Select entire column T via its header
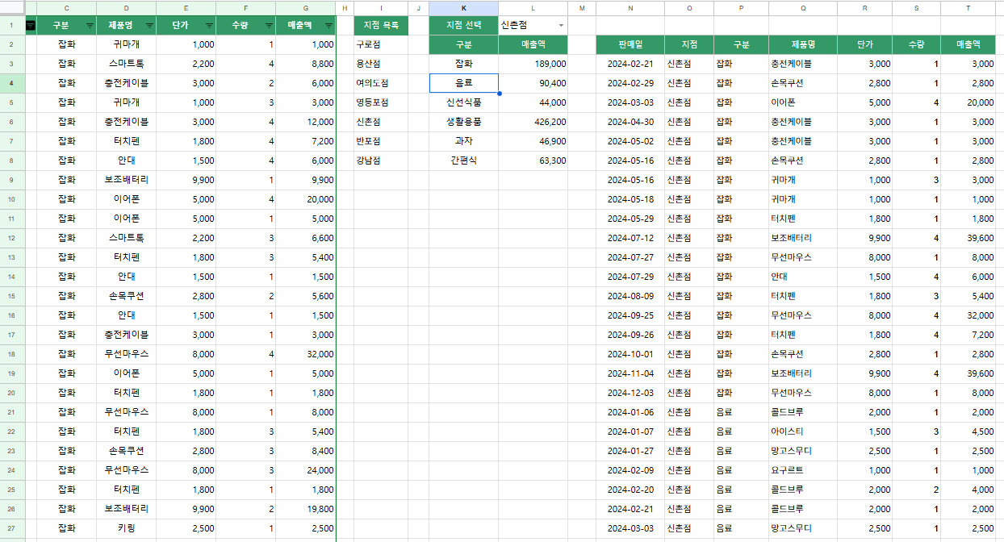Viewport: 1004px width, 542px height. pyautogui.click(x=968, y=7)
